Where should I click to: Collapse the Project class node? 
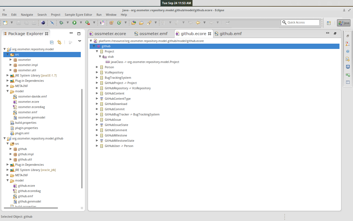click(x=97, y=51)
